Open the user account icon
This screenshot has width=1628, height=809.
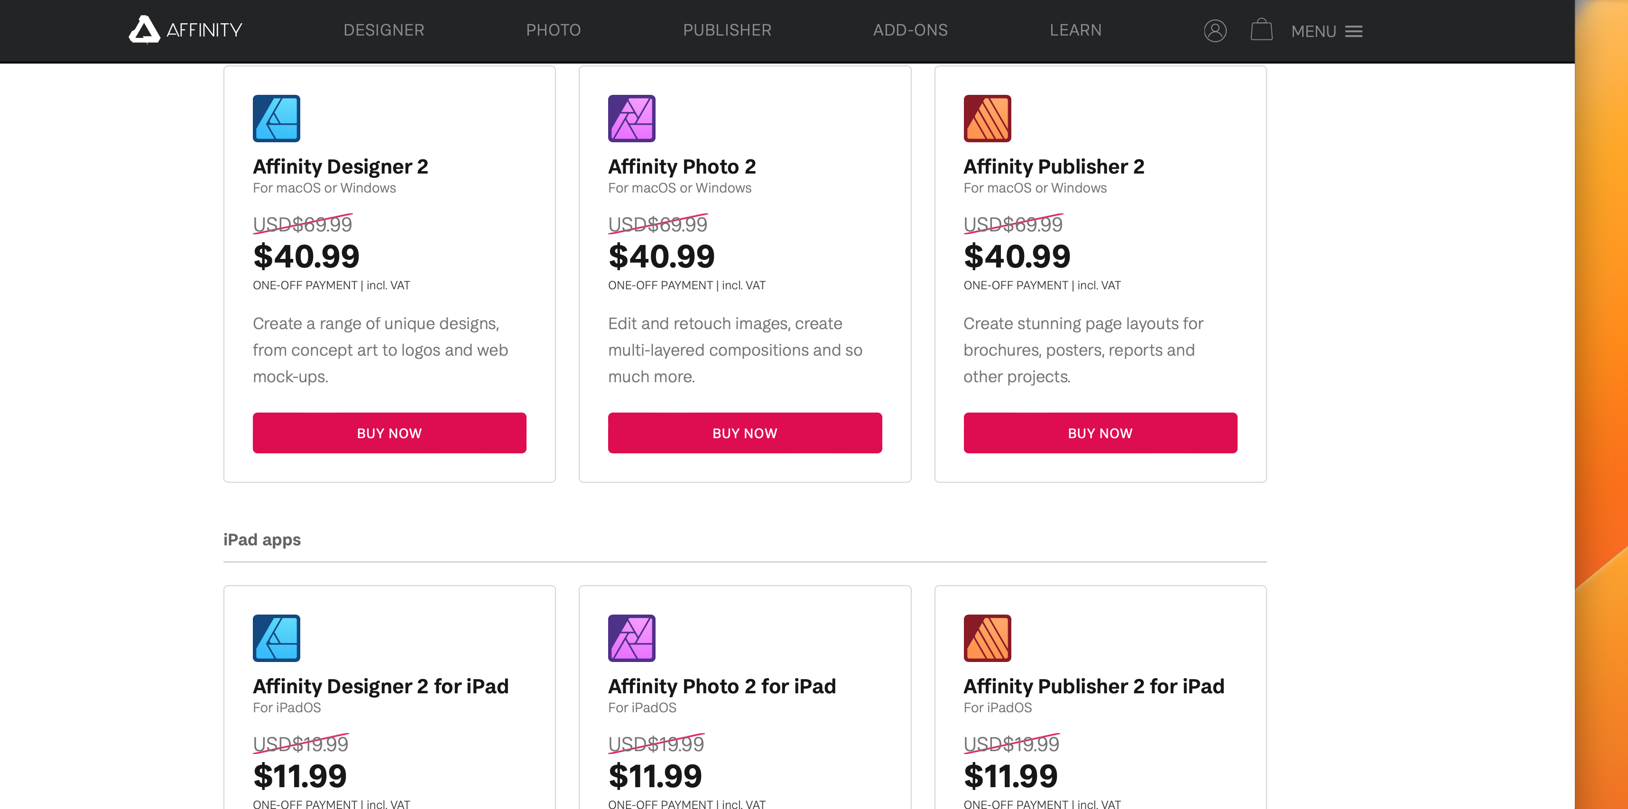coord(1215,30)
